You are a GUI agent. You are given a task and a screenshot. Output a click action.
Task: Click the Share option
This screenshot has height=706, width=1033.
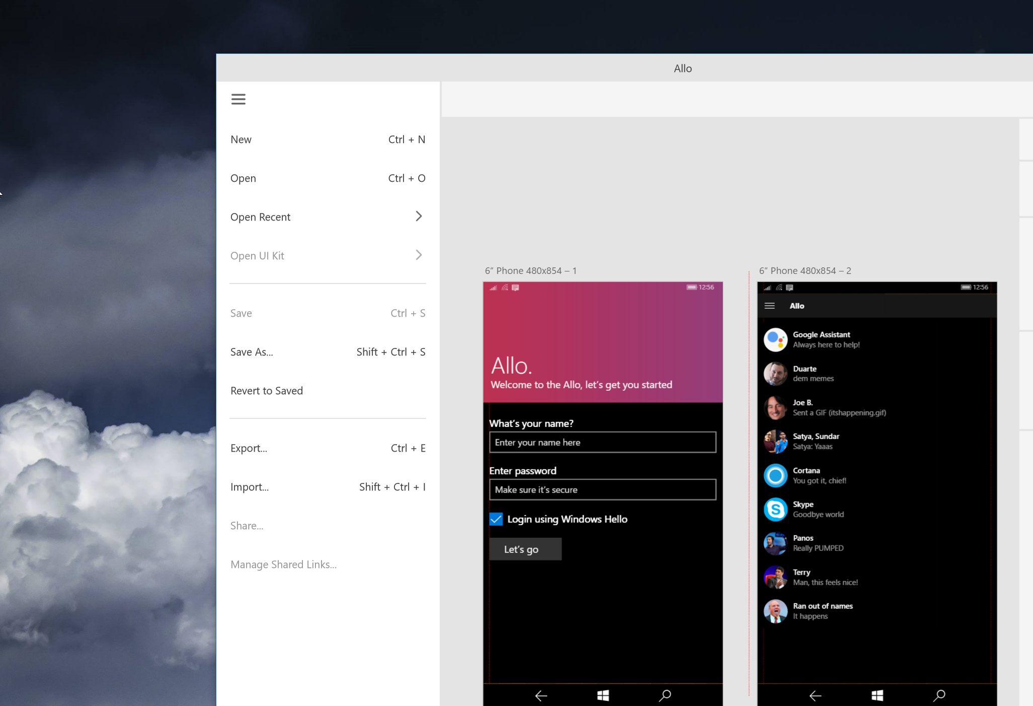247,525
